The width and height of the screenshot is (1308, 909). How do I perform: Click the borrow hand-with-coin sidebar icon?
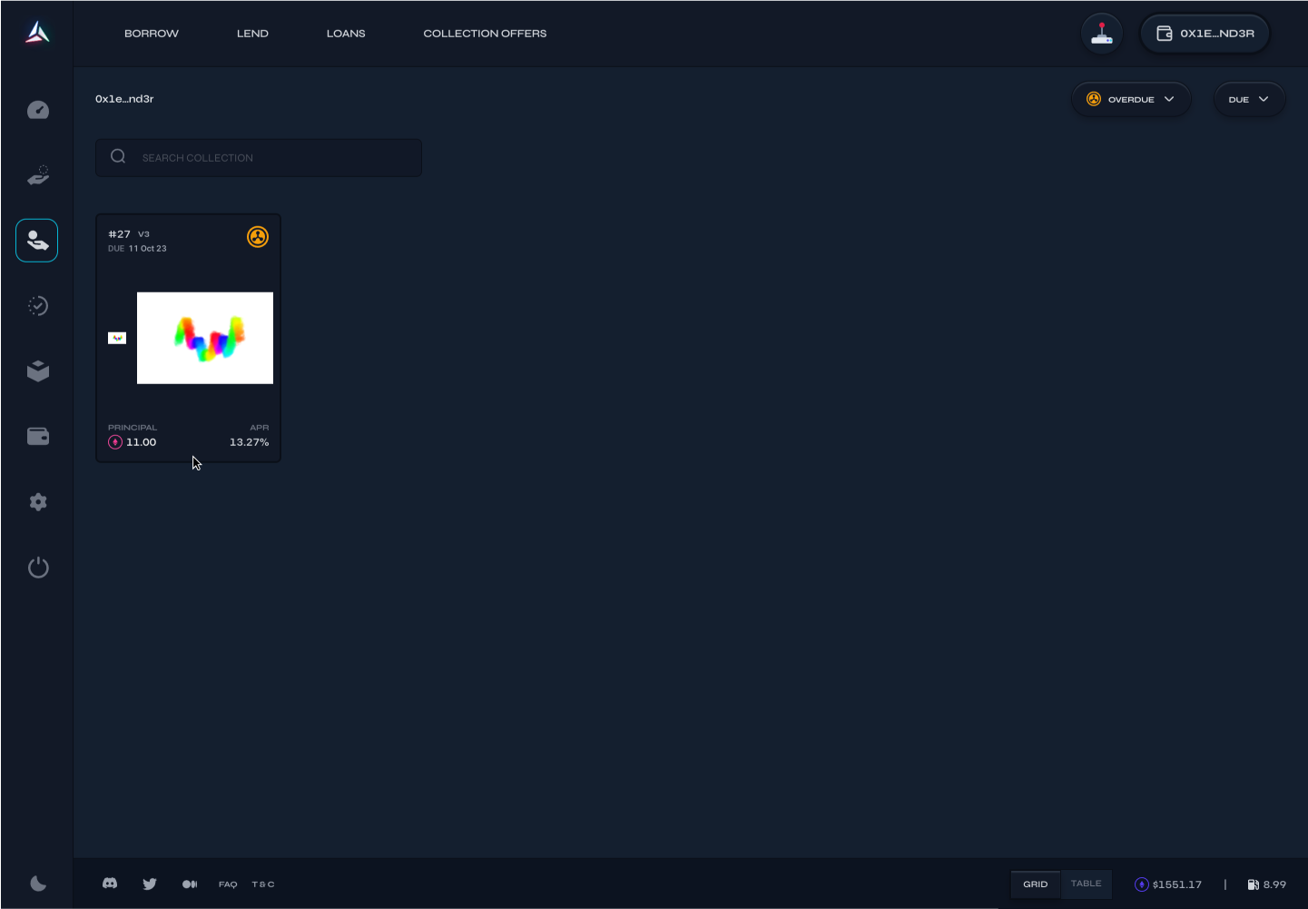(38, 175)
